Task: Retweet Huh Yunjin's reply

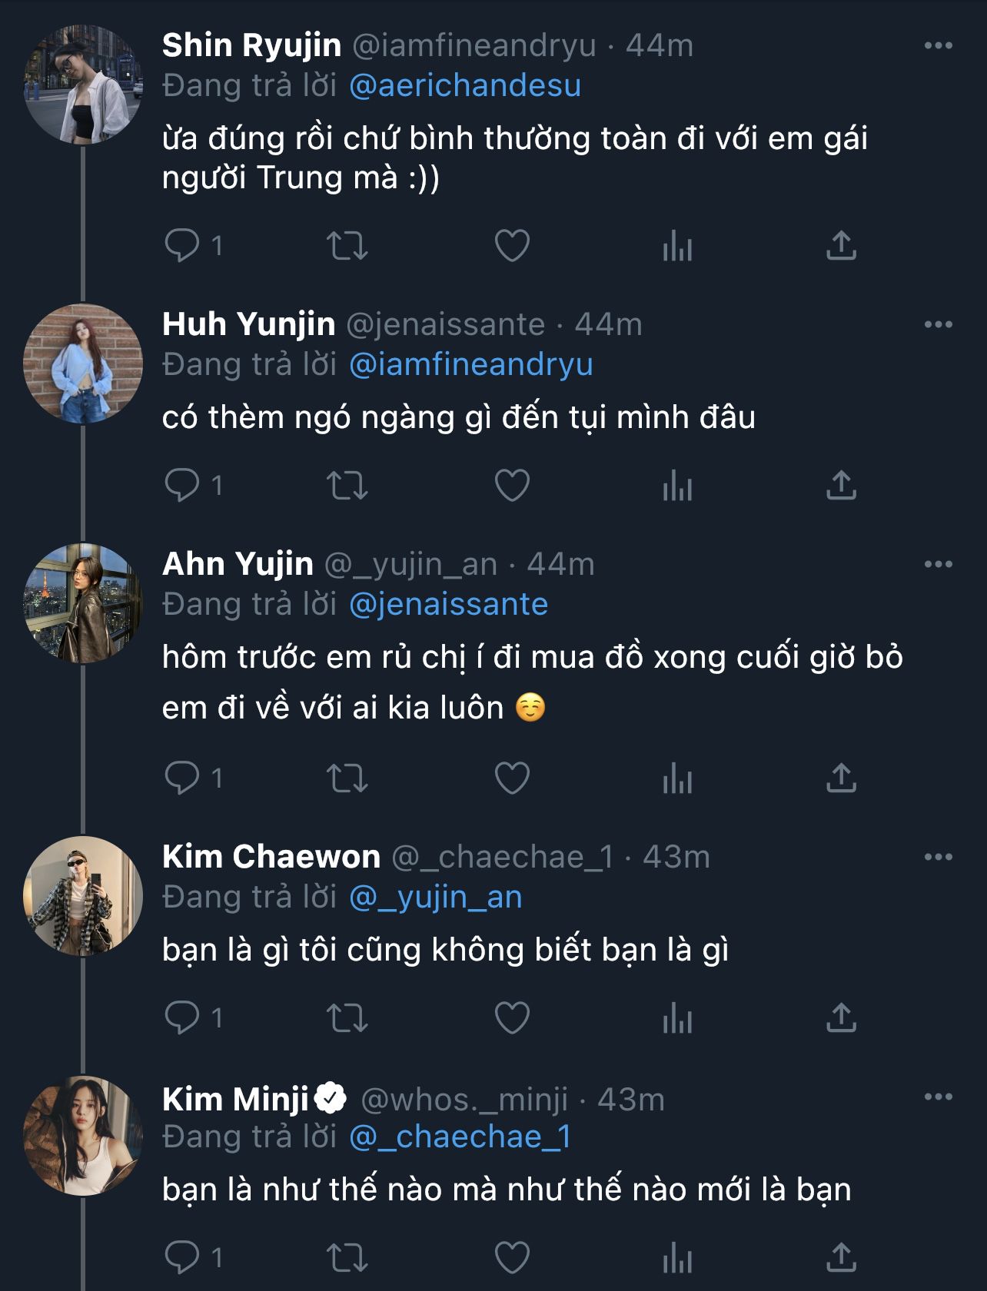Action: [347, 486]
